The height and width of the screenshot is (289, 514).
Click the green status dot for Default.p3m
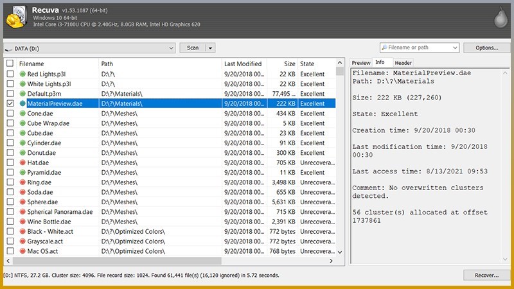[x=22, y=94]
